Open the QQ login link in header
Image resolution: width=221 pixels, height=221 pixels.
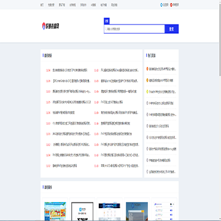click(x=164, y=5)
